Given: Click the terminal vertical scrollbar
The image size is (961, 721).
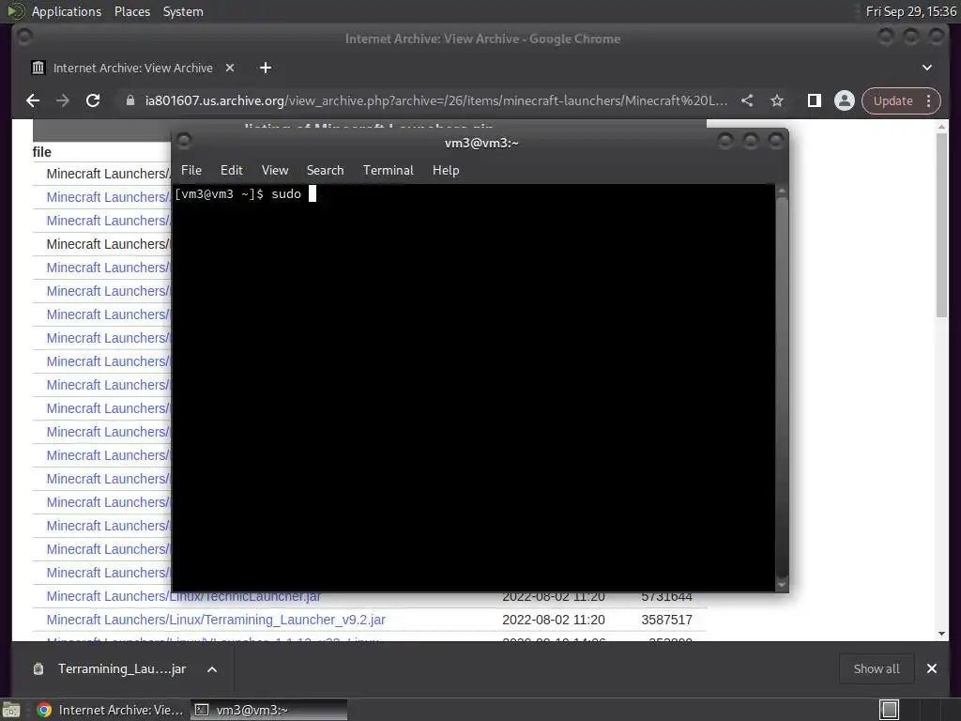Looking at the screenshot, I should pos(782,388).
